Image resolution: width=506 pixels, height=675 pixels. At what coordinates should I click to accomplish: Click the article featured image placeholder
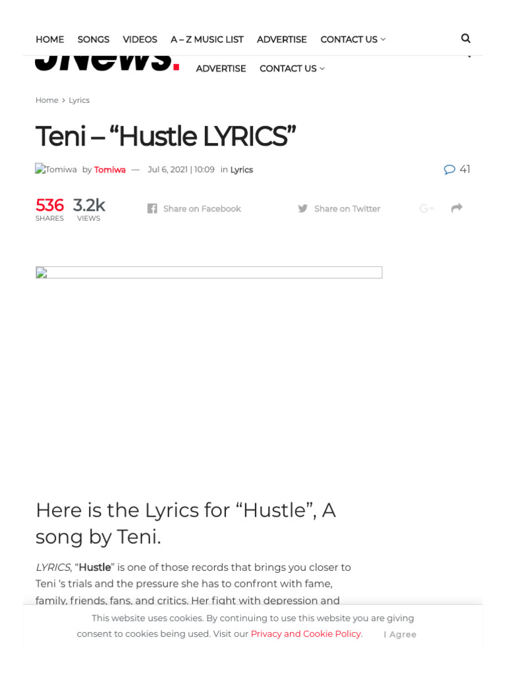209,272
